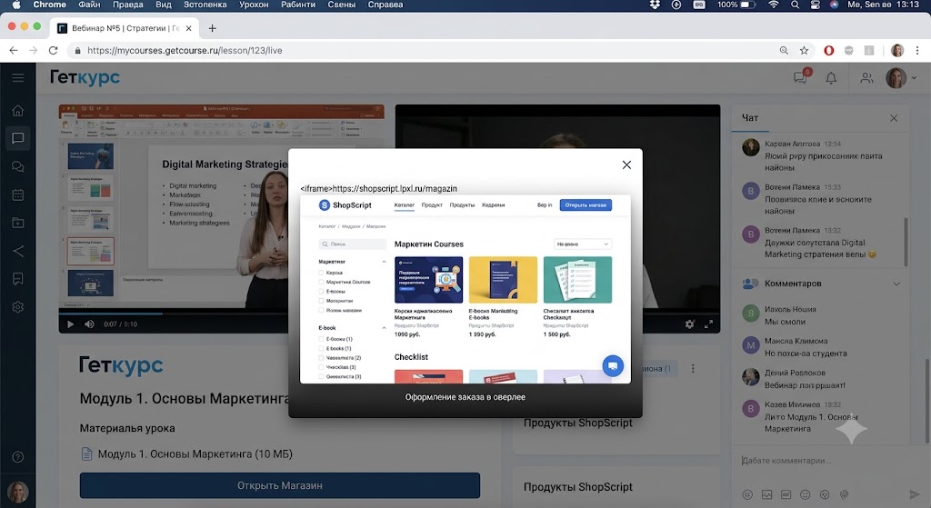This screenshot has width=931, height=508.
Task: Select the Чат tab
Action: click(x=750, y=118)
